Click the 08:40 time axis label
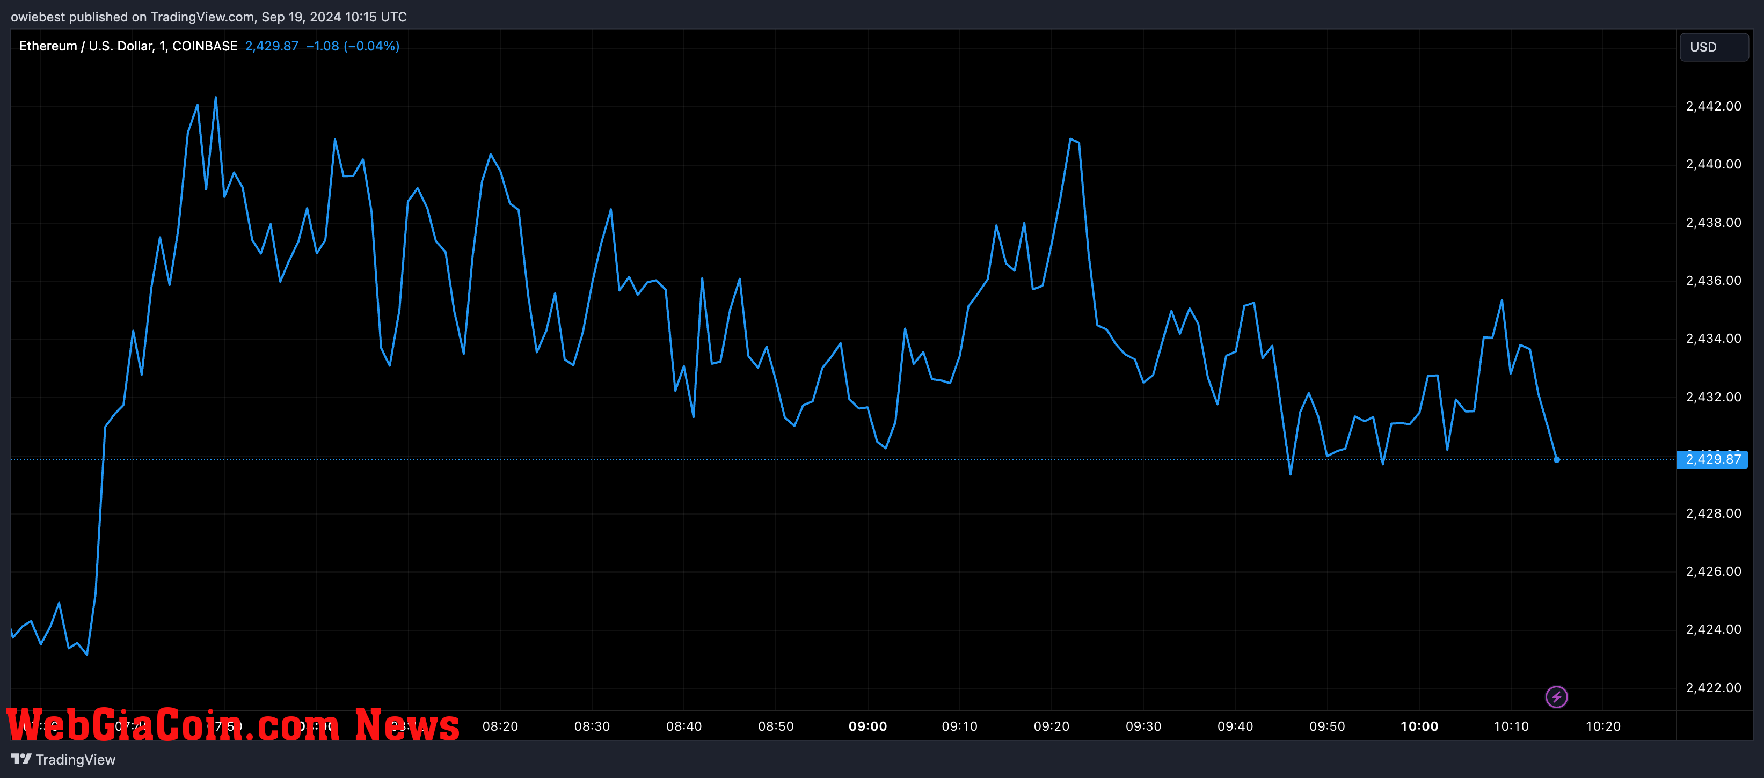 point(683,726)
